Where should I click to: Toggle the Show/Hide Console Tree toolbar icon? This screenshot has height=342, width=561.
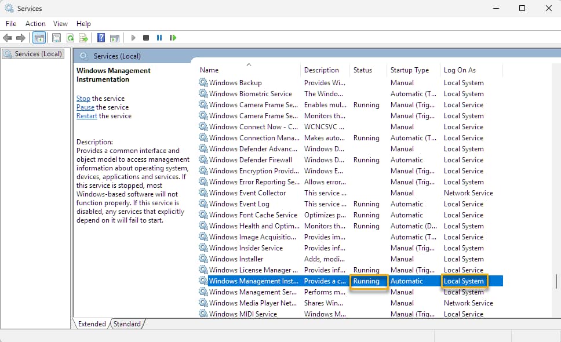click(x=39, y=38)
